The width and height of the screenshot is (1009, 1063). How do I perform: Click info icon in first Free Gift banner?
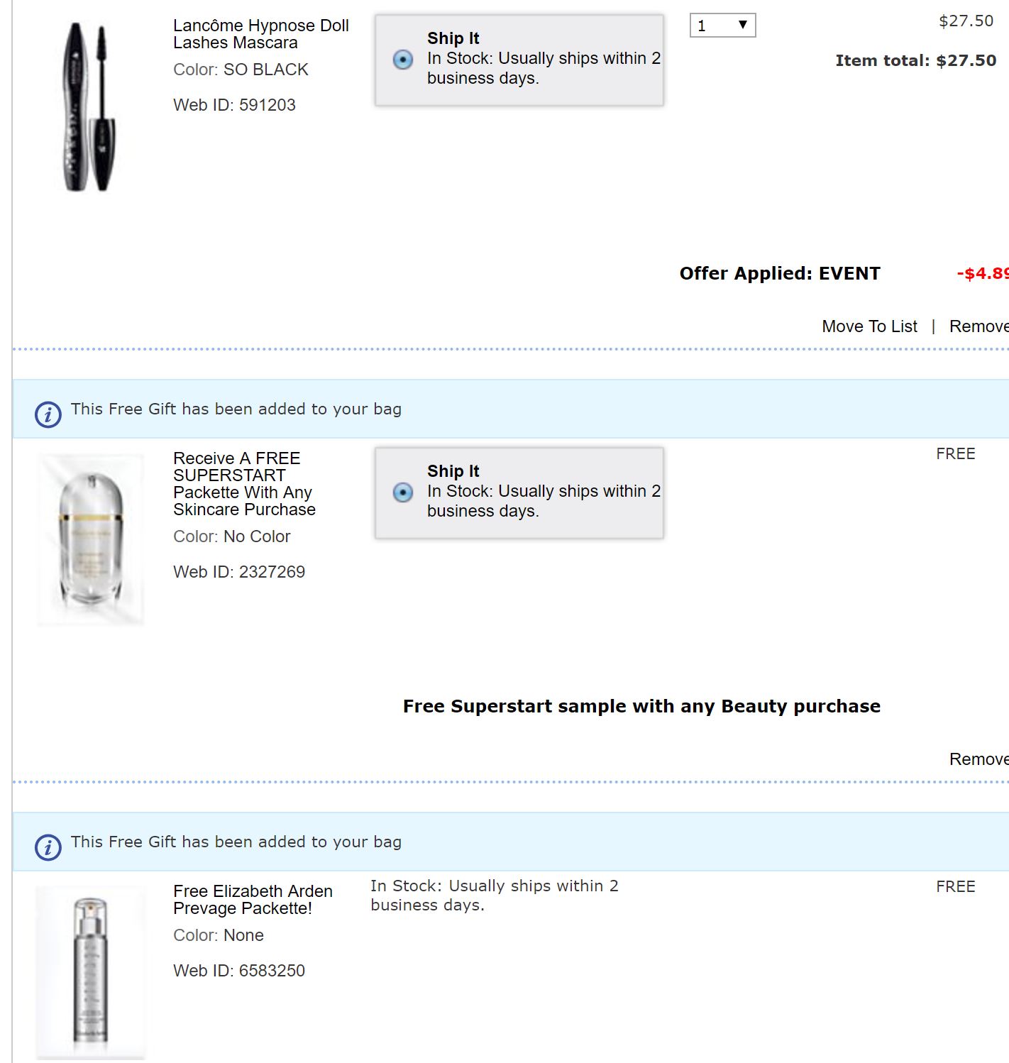pos(48,414)
